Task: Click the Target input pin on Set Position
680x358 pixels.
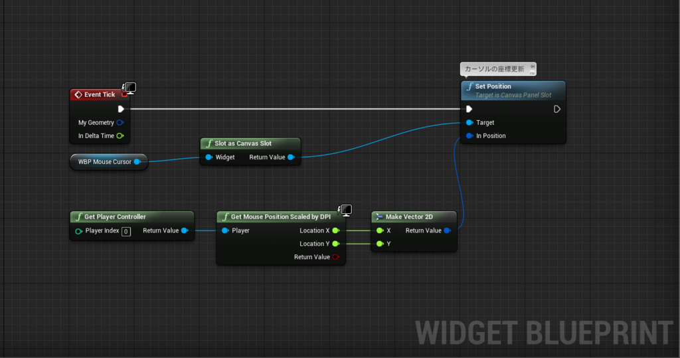Action: coord(469,123)
